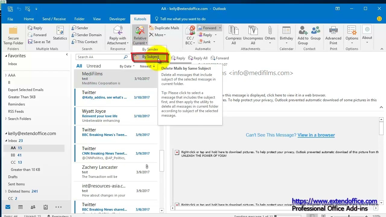Screen dimensions: 386x217
Task: Open the Developer tab
Action: click(x=117, y=19)
